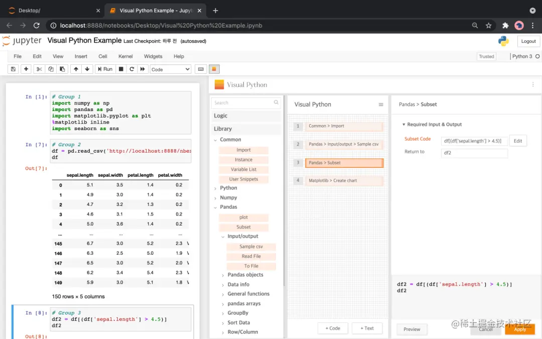Viewport: 542px width, 339px height.
Task: Select the Read File library item
Action: pos(251,256)
